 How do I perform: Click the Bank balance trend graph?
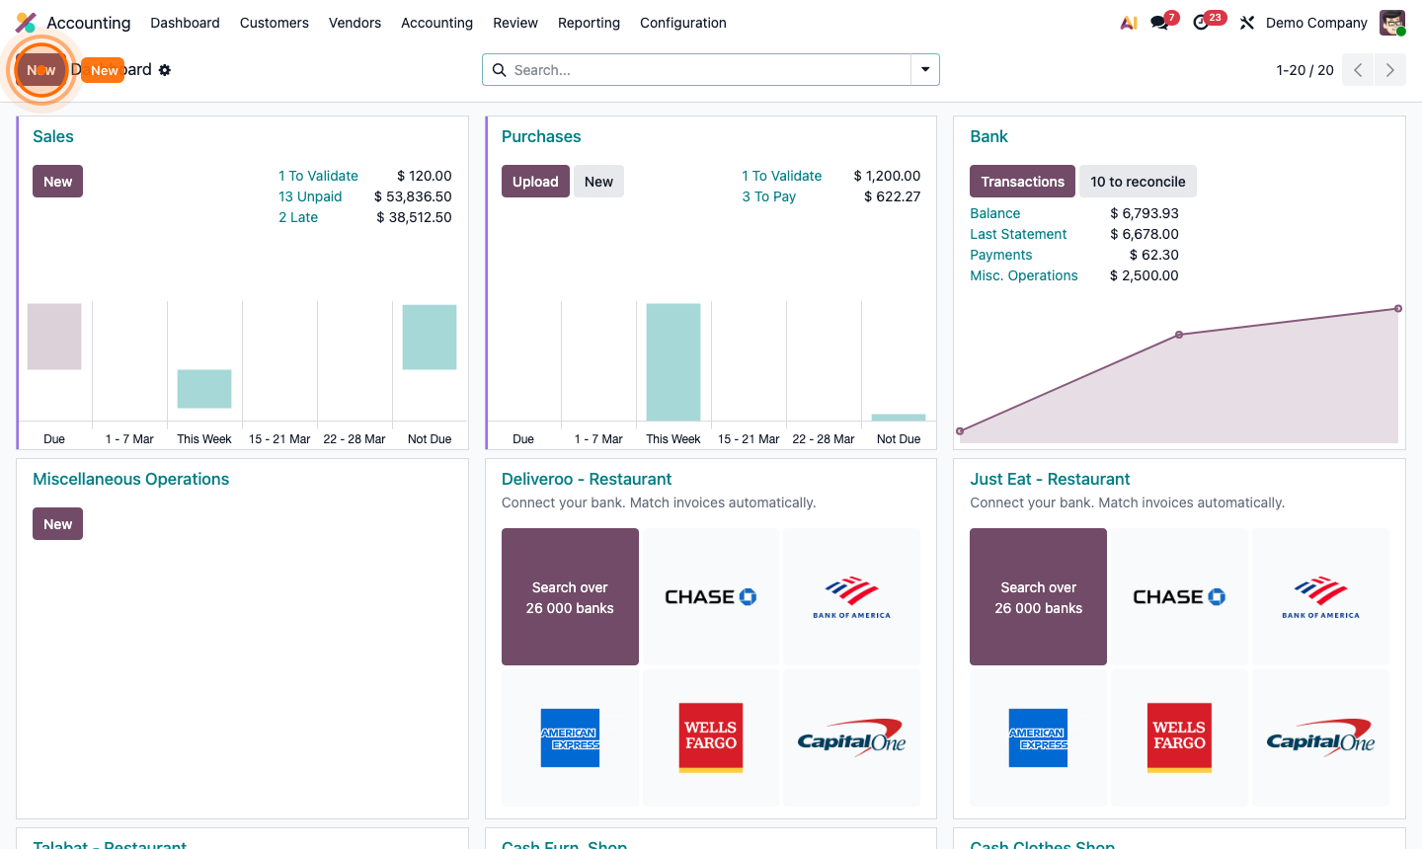coord(1178,375)
